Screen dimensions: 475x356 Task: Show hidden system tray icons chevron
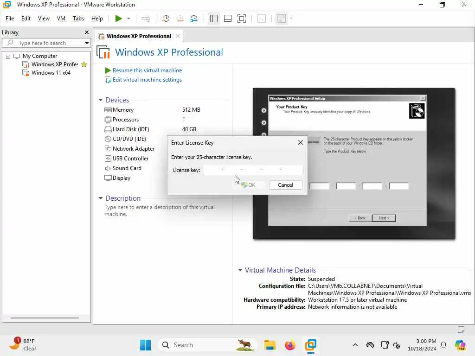coord(355,345)
